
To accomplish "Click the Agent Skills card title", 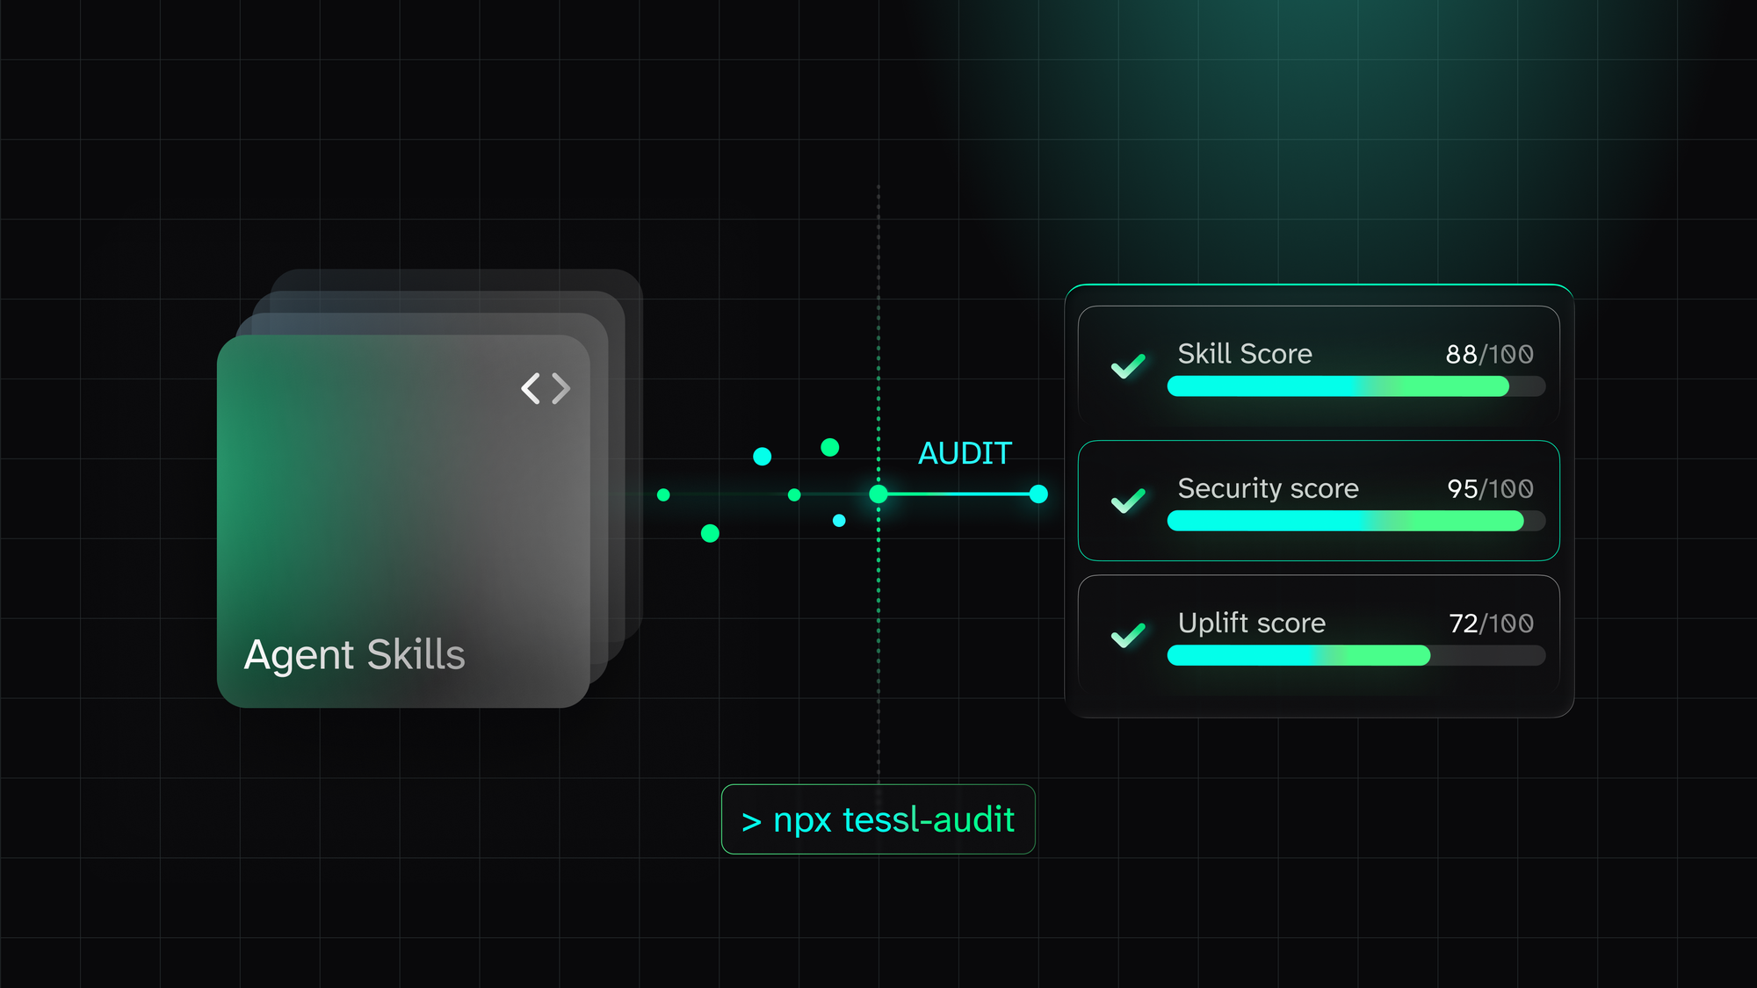I will click(354, 655).
